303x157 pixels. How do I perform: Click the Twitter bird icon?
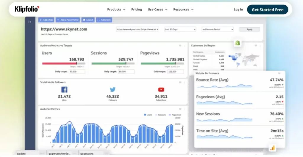113,89
